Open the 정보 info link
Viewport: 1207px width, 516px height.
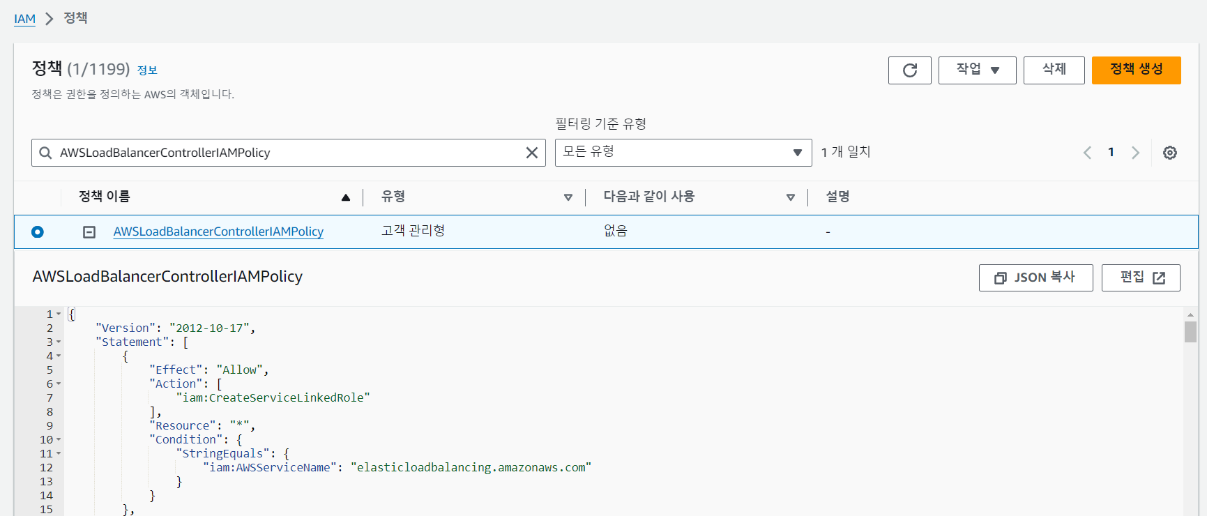[x=147, y=70]
